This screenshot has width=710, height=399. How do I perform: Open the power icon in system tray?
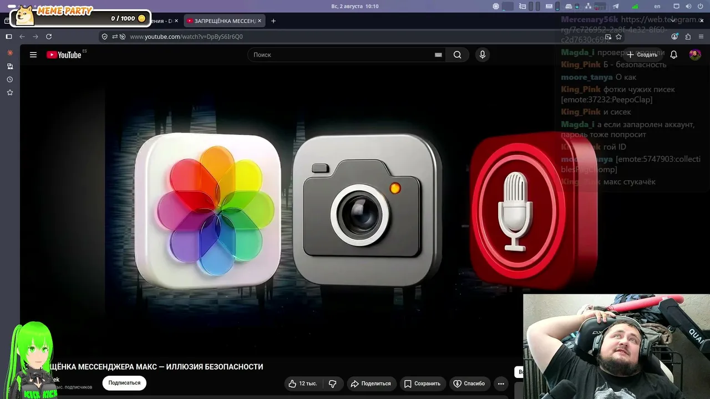click(x=700, y=6)
